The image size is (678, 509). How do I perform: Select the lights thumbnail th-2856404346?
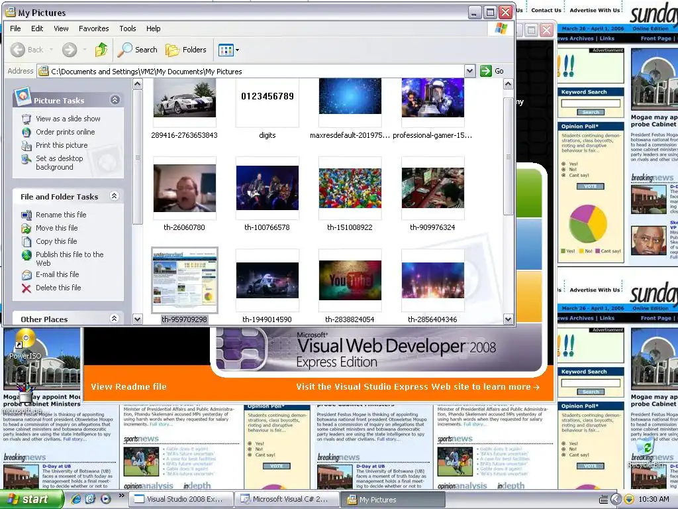click(433, 280)
